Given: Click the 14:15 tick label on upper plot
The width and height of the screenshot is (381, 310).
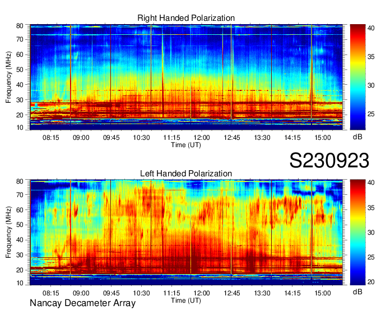Looking at the screenshot, I should (292, 138).
